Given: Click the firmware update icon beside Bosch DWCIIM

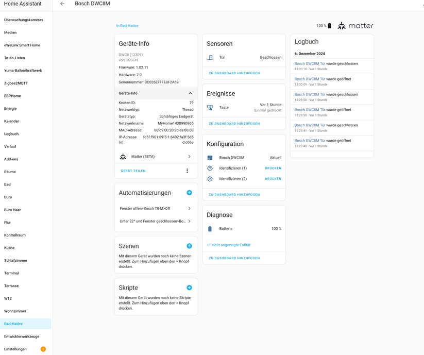Looking at the screenshot, I should (x=210, y=157).
